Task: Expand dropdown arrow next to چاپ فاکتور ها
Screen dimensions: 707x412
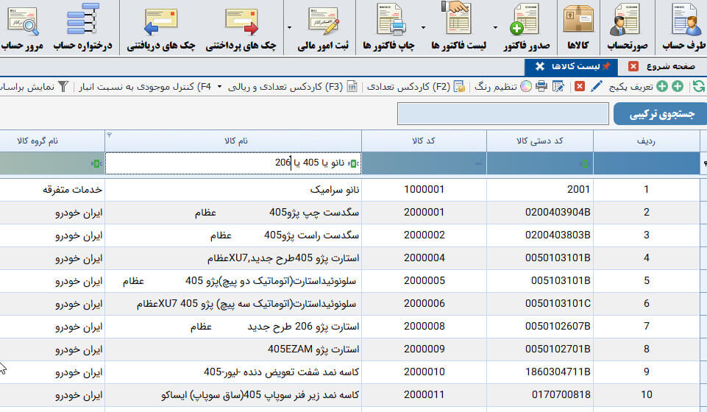Action: [x=423, y=27]
